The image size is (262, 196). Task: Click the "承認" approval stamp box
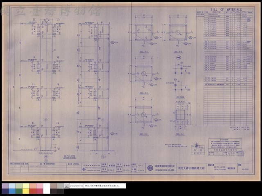(x=198, y=150)
